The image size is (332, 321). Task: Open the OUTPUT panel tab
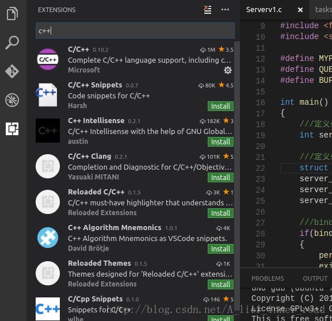tap(315, 278)
